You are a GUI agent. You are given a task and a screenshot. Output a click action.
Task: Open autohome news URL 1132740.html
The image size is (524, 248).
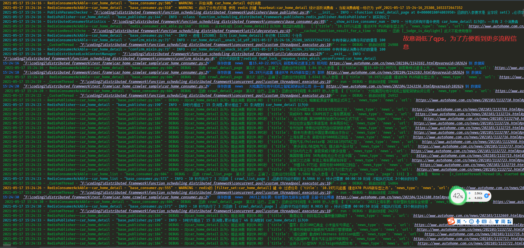(474, 119)
